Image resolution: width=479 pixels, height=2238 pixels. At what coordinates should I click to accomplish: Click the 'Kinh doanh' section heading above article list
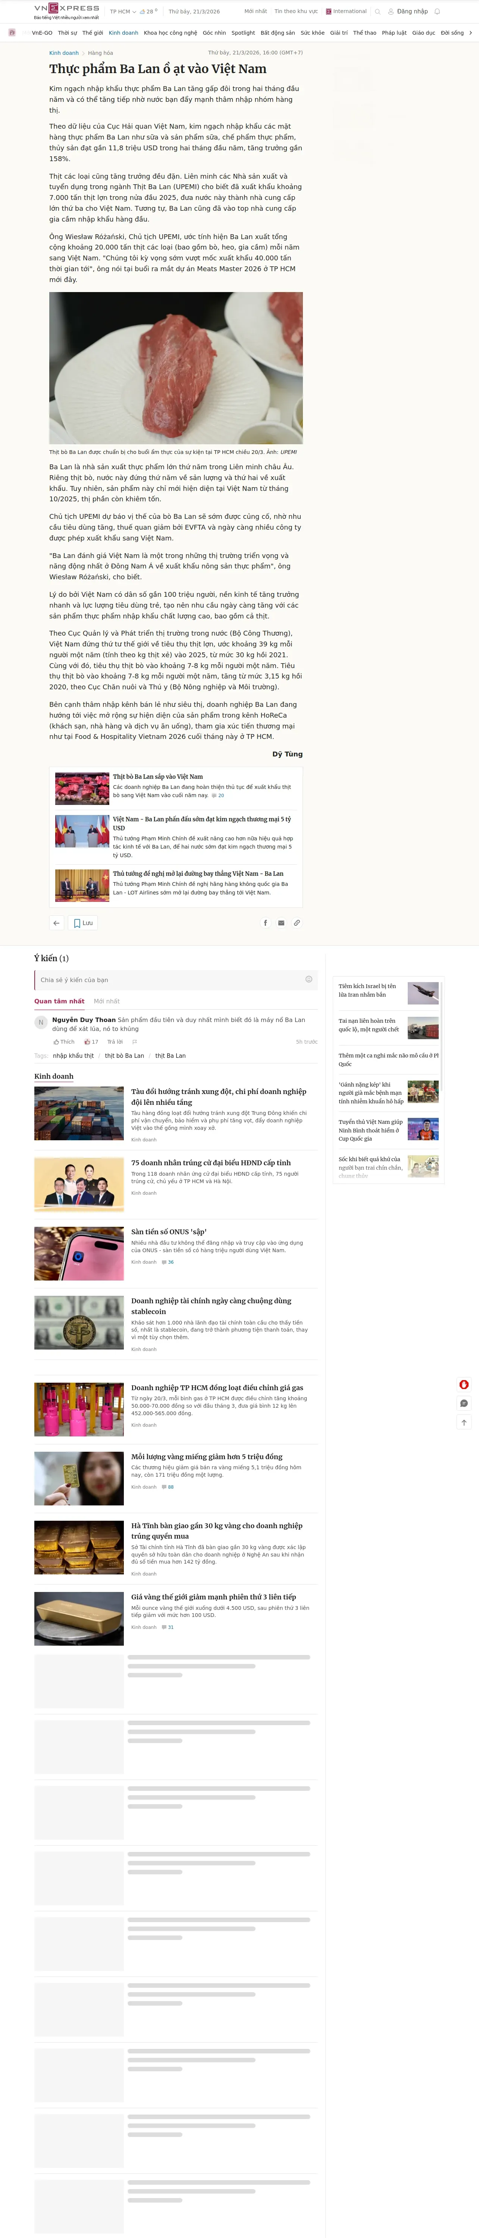[54, 1076]
